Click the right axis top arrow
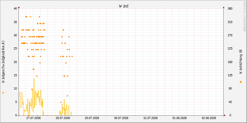Screen dimensions: 247x123 (224, 7)
